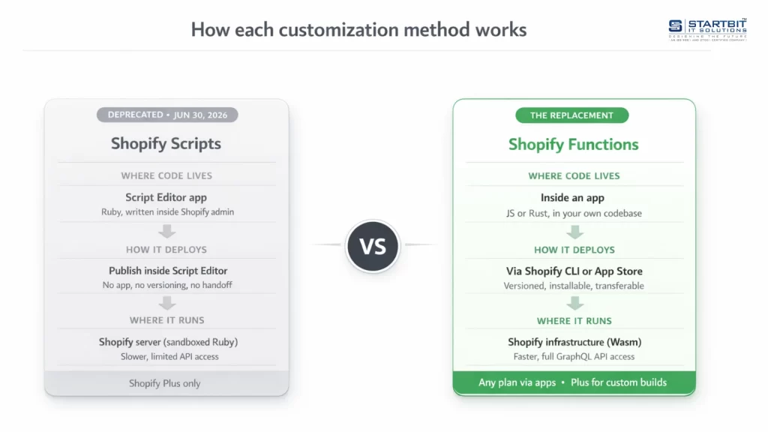Click green arrow above Where It Runs in Functions card
Image resolution: width=768 pixels, height=432 pixels.
click(x=574, y=302)
